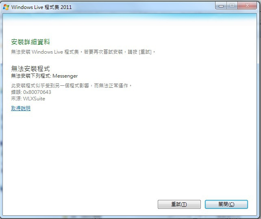Image resolution: width=261 pixels, height=219 pixels.
Task: Click the green 安裝詳細資料 heading
Action: point(30,42)
